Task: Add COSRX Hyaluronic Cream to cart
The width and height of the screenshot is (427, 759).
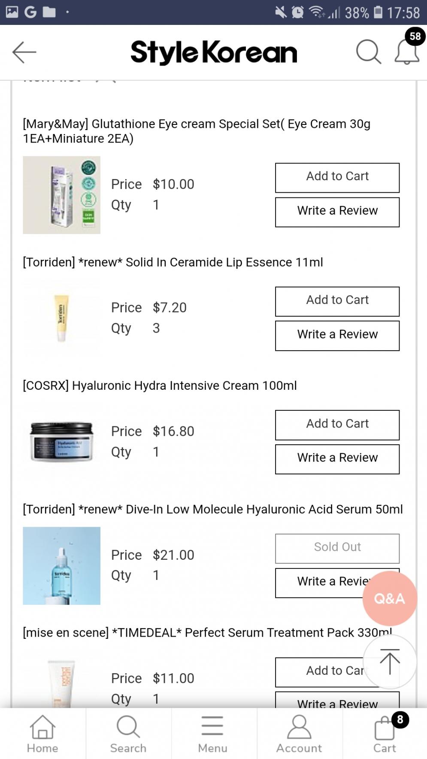Action: pyautogui.click(x=337, y=425)
